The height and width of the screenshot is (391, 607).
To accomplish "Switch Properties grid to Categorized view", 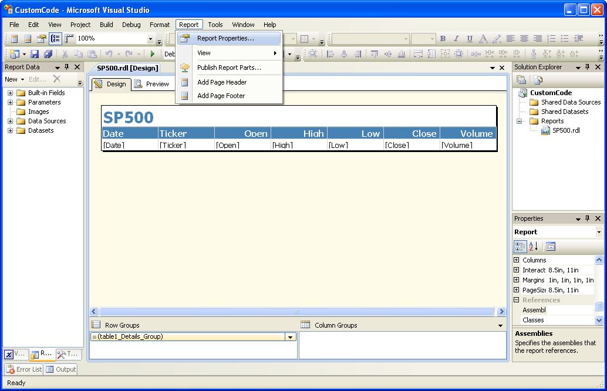I will pyautogui.click(x=520, y=246).
